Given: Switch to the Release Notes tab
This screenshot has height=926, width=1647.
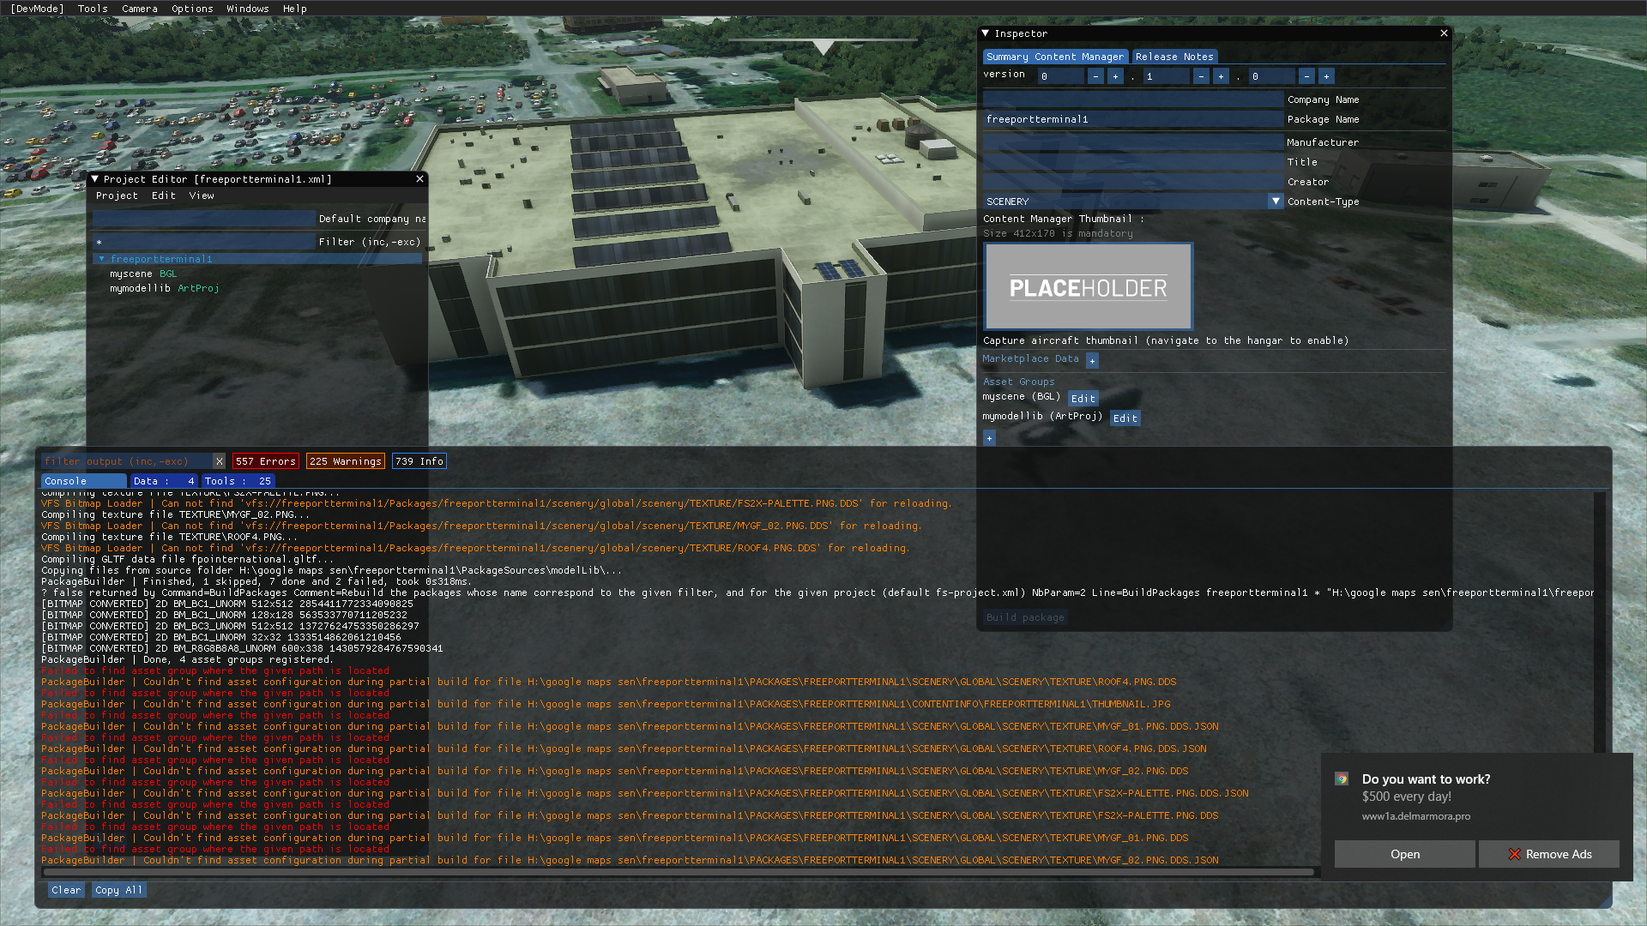Looking at the screenshot, I should click(1174, 57).
